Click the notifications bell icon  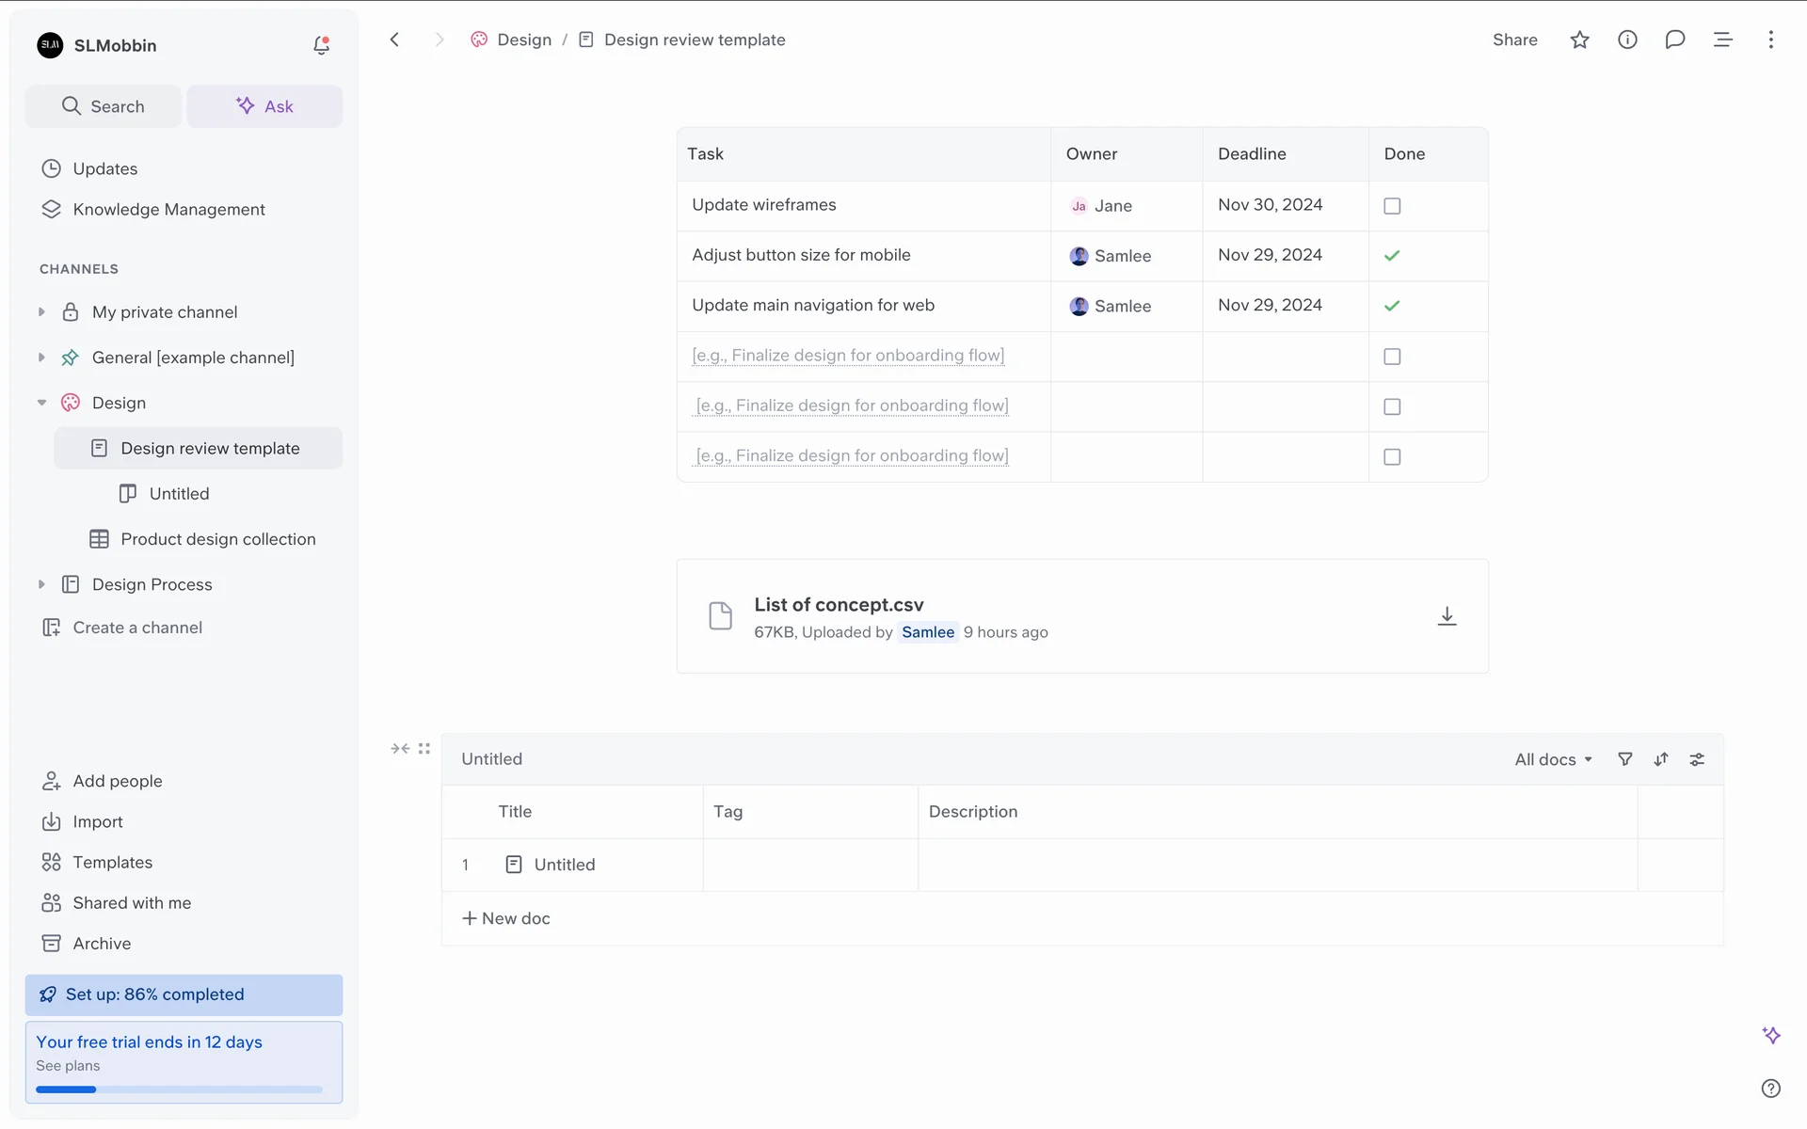(x=321, y=45)
